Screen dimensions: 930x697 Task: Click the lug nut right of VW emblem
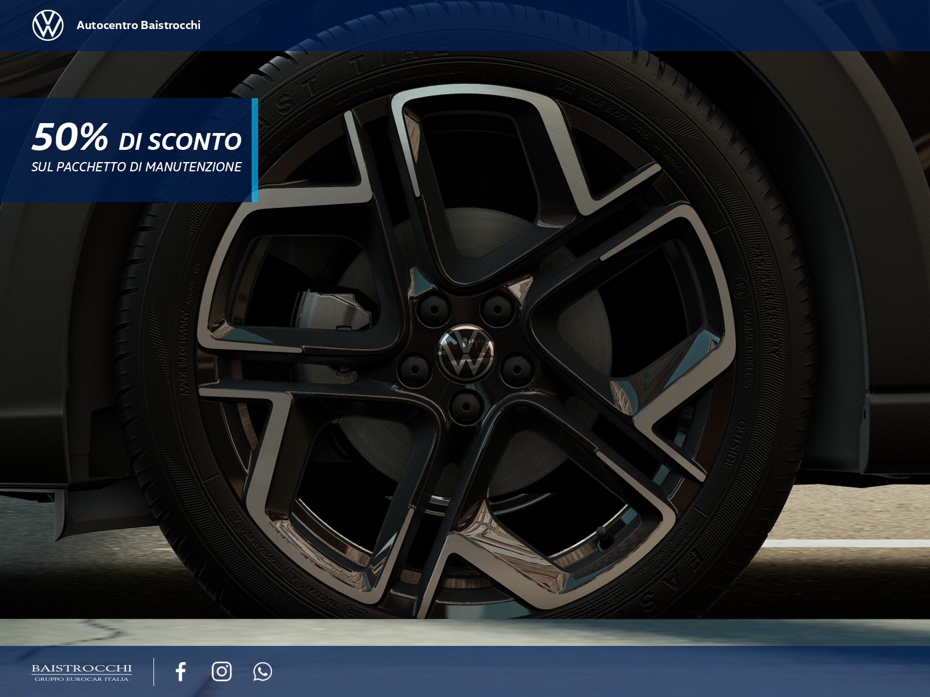point(516,368)
